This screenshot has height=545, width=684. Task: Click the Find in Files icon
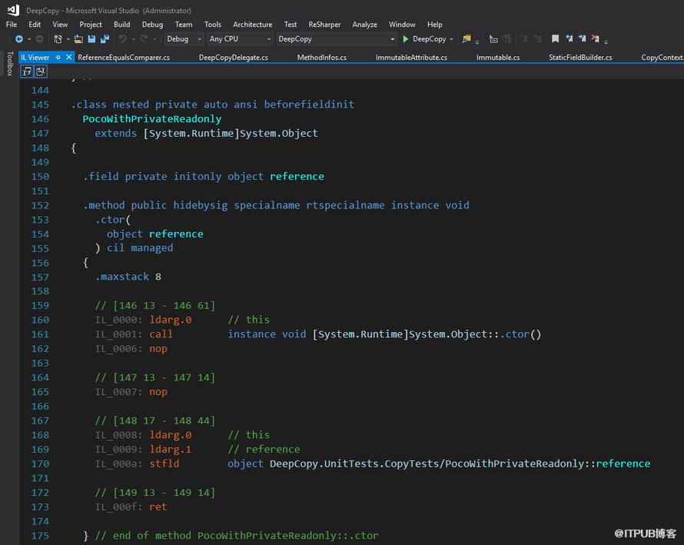[467, 39]
